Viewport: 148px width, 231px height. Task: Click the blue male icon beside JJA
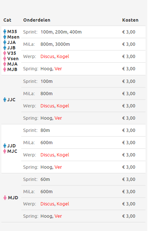[x=5, y=43]
